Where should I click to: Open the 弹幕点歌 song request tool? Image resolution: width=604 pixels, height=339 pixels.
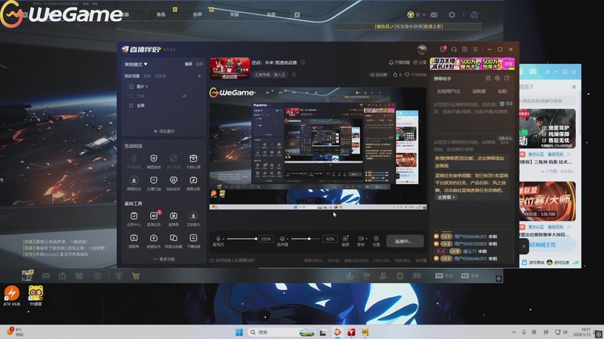(193, 182)
